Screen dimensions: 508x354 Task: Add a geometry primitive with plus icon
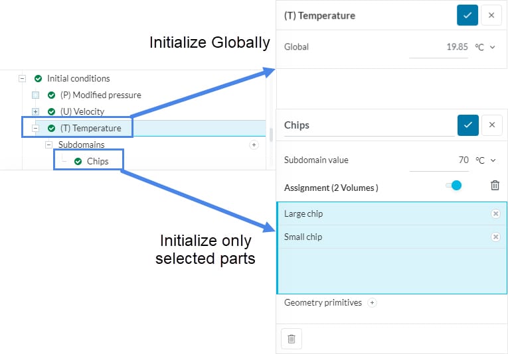pyautogui.click(x=372, y=303)
